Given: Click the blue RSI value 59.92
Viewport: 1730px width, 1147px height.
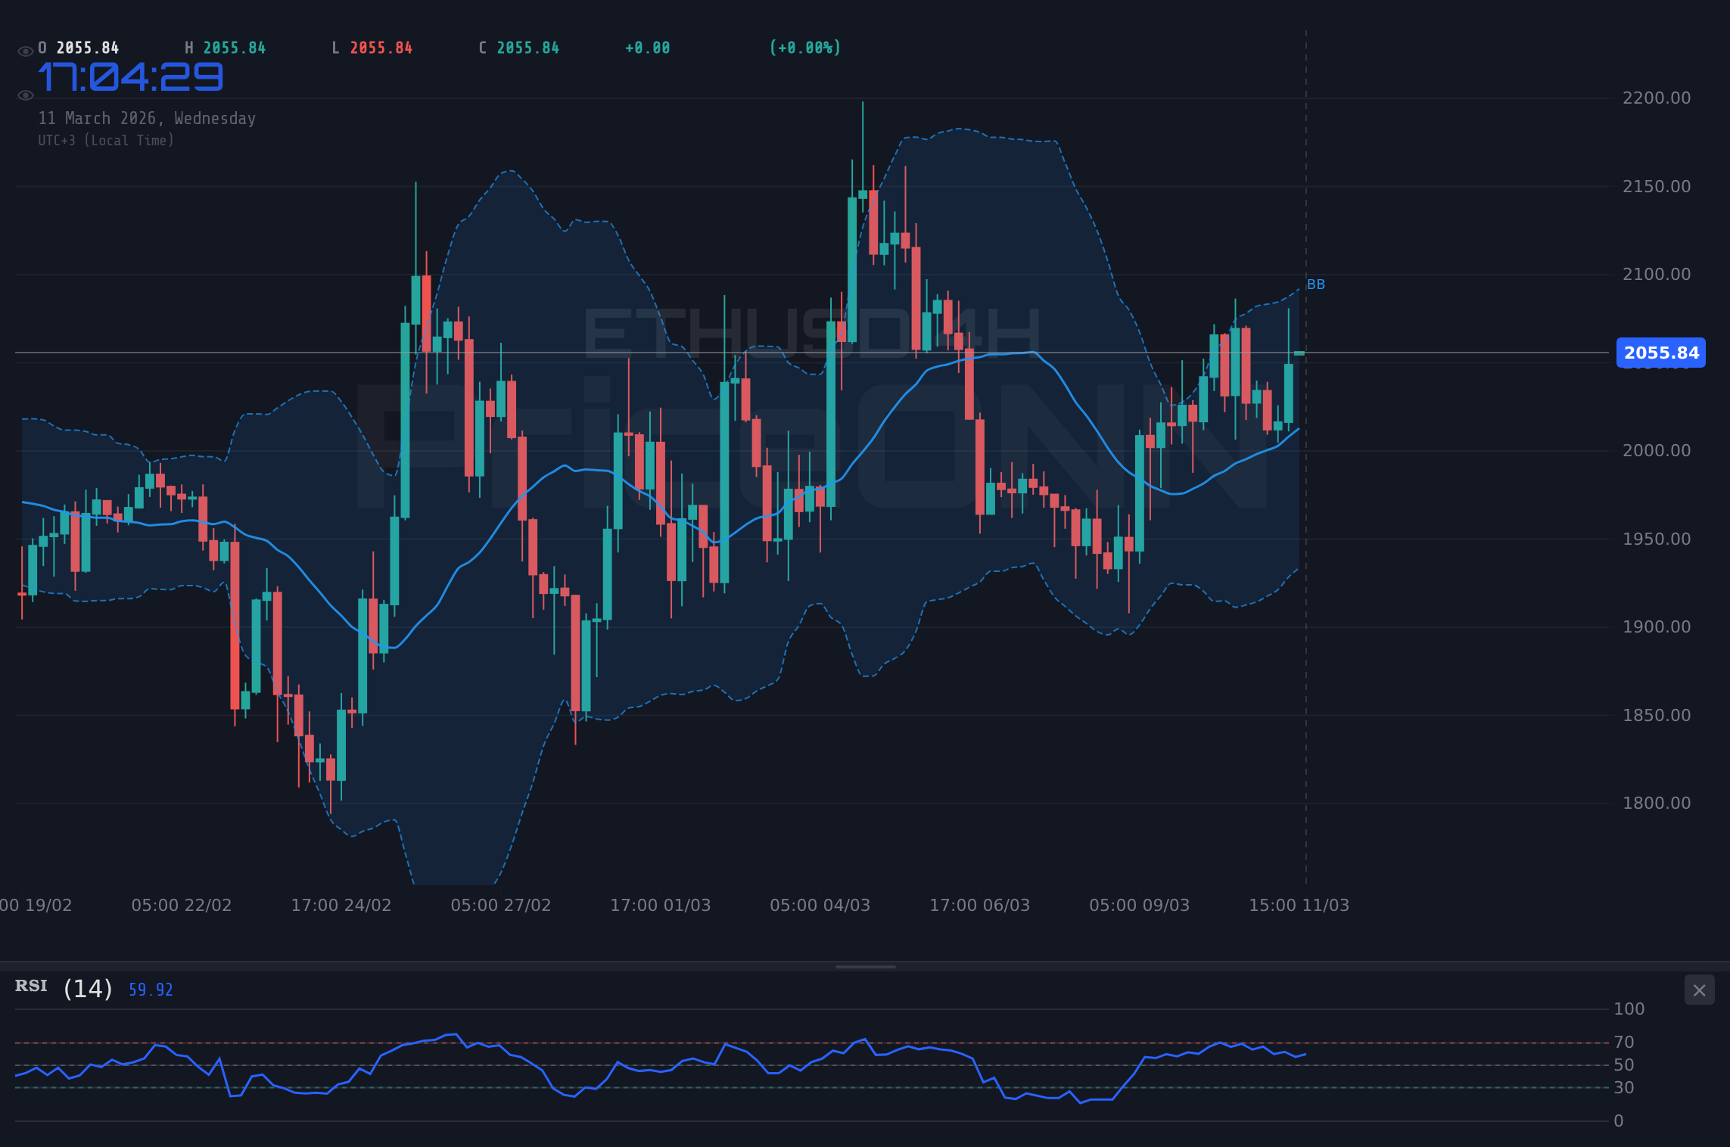Looking at the screenshot, I should coord(150,989).
